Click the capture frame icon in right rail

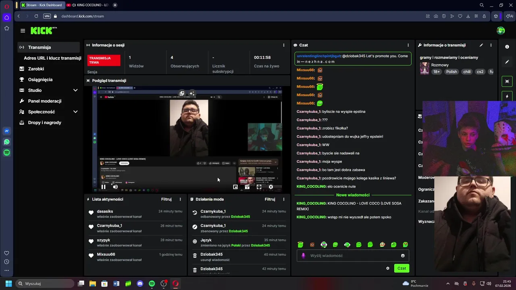point(507,81)
